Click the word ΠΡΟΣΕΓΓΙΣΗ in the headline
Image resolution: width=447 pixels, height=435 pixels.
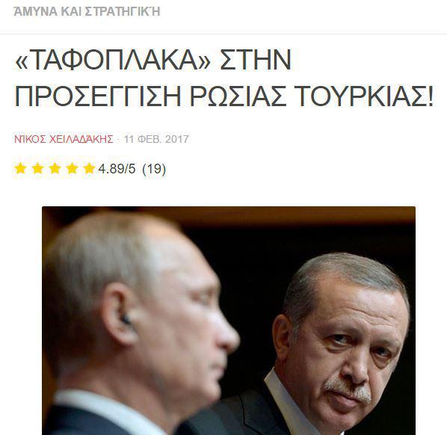pos(98,96)
